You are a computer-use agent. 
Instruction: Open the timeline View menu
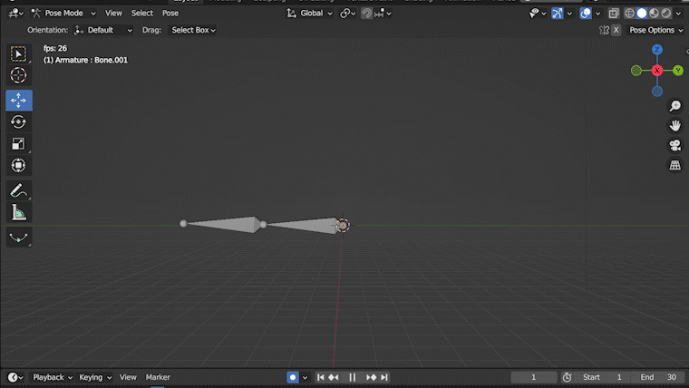pos(128,377)
